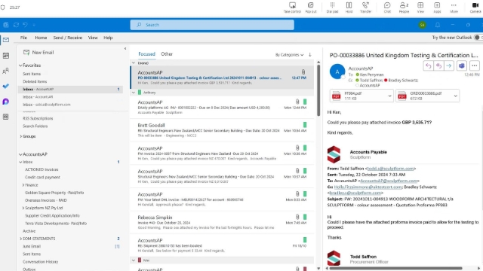
Task: Select ACTIONED Invoices folder
Action: coord(42,169)
